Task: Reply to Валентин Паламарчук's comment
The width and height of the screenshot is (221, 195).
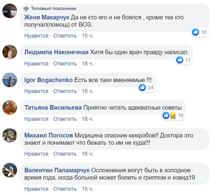Action: coord(65,189)
